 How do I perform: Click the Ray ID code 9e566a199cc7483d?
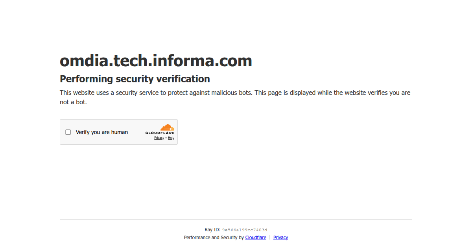click(245, 230)
